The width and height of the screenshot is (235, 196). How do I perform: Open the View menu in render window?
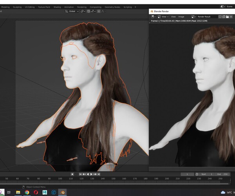(x=173, y=16)
